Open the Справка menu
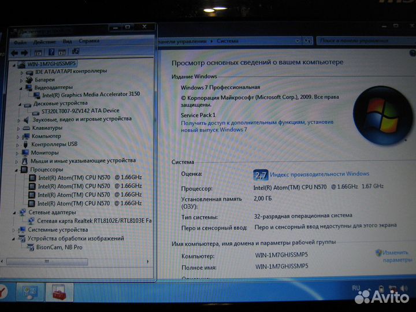Screen dimensions: 416x312 [x=89, y=42]
